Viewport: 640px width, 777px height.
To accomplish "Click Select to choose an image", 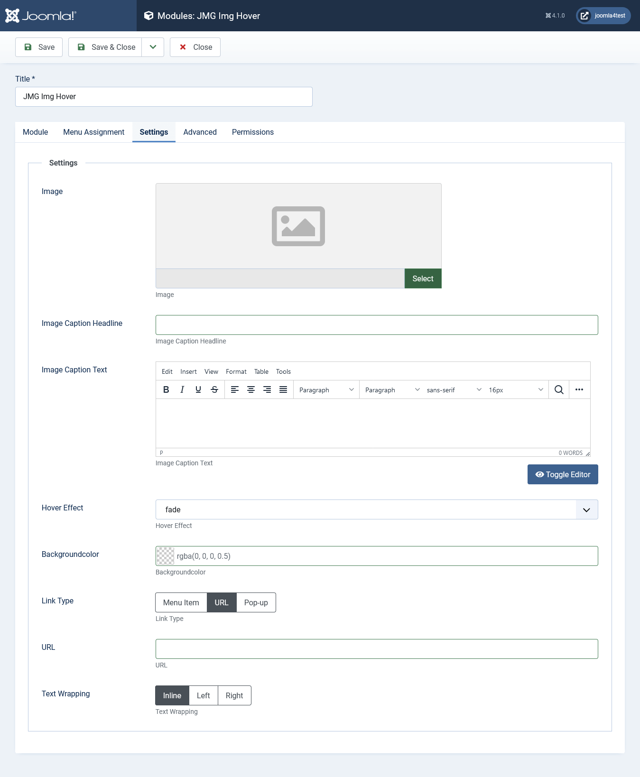I will [423, 278].
